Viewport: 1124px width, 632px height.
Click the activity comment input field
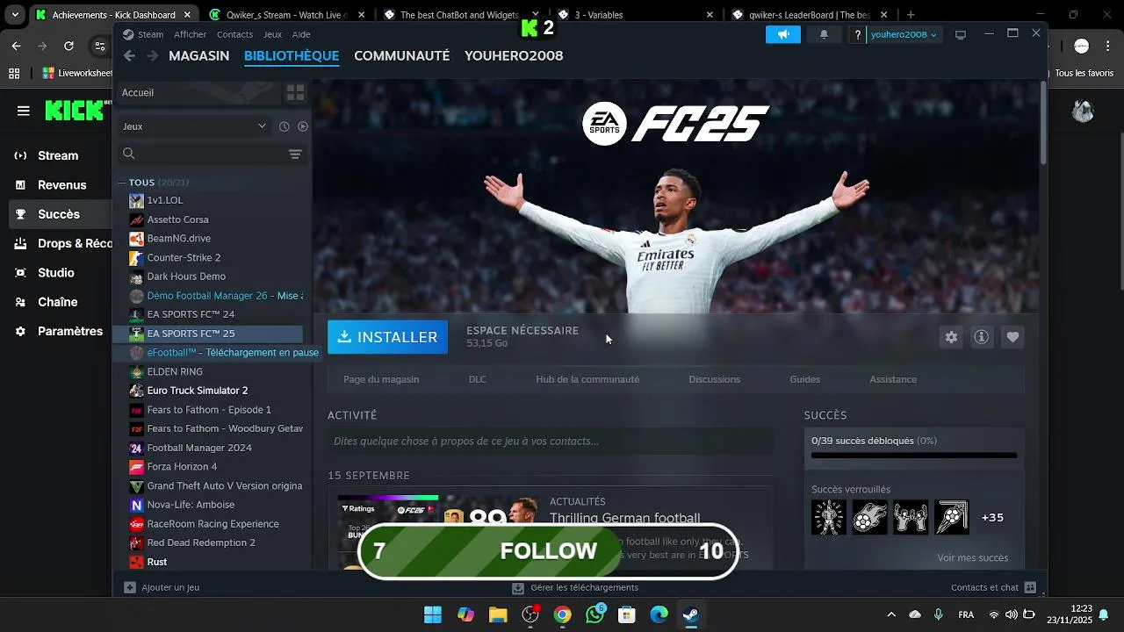[551, 442]
